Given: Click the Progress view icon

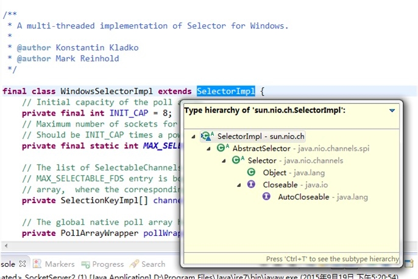Looking at the screenshot, I should coord(86,264).
